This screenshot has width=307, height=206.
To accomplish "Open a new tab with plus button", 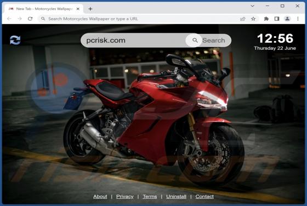I will [90, 9].
